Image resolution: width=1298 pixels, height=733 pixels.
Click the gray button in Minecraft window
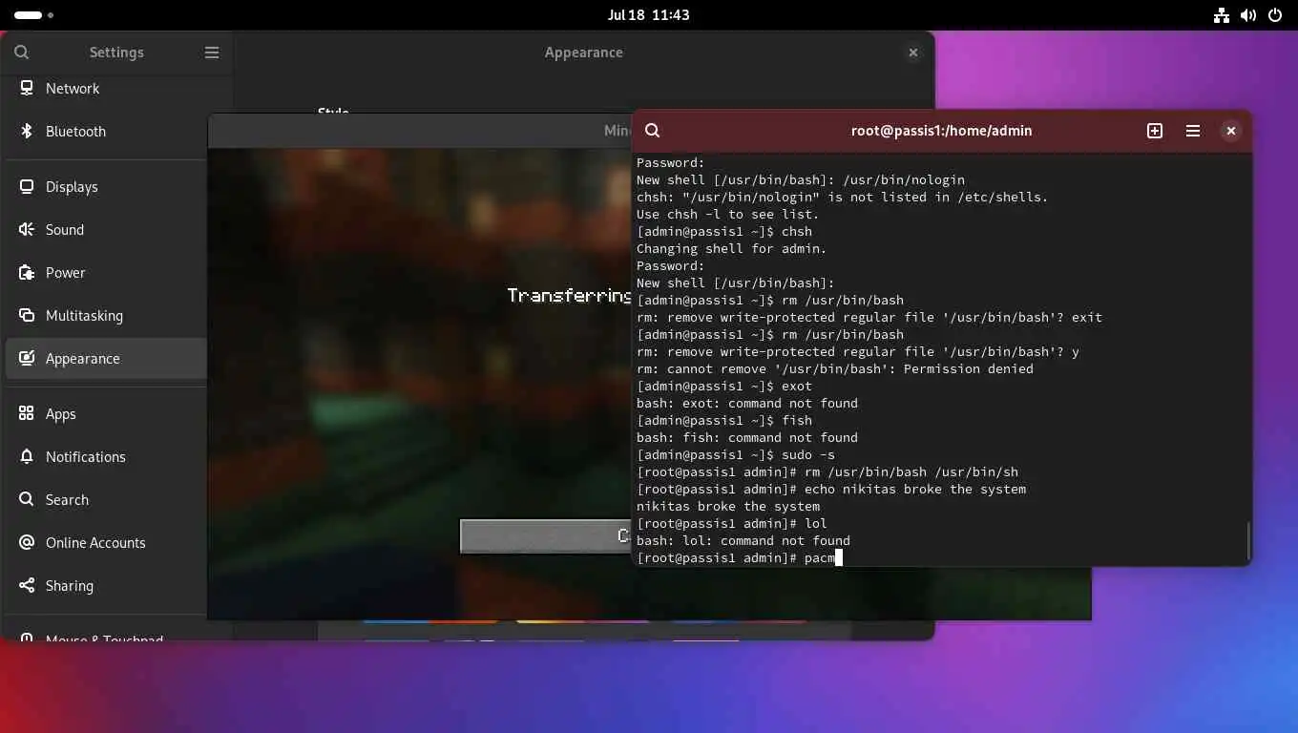pyautogui.click(x=546, y=536)
